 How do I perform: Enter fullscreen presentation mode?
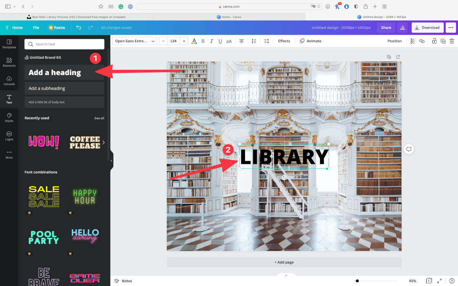[439, 281]
